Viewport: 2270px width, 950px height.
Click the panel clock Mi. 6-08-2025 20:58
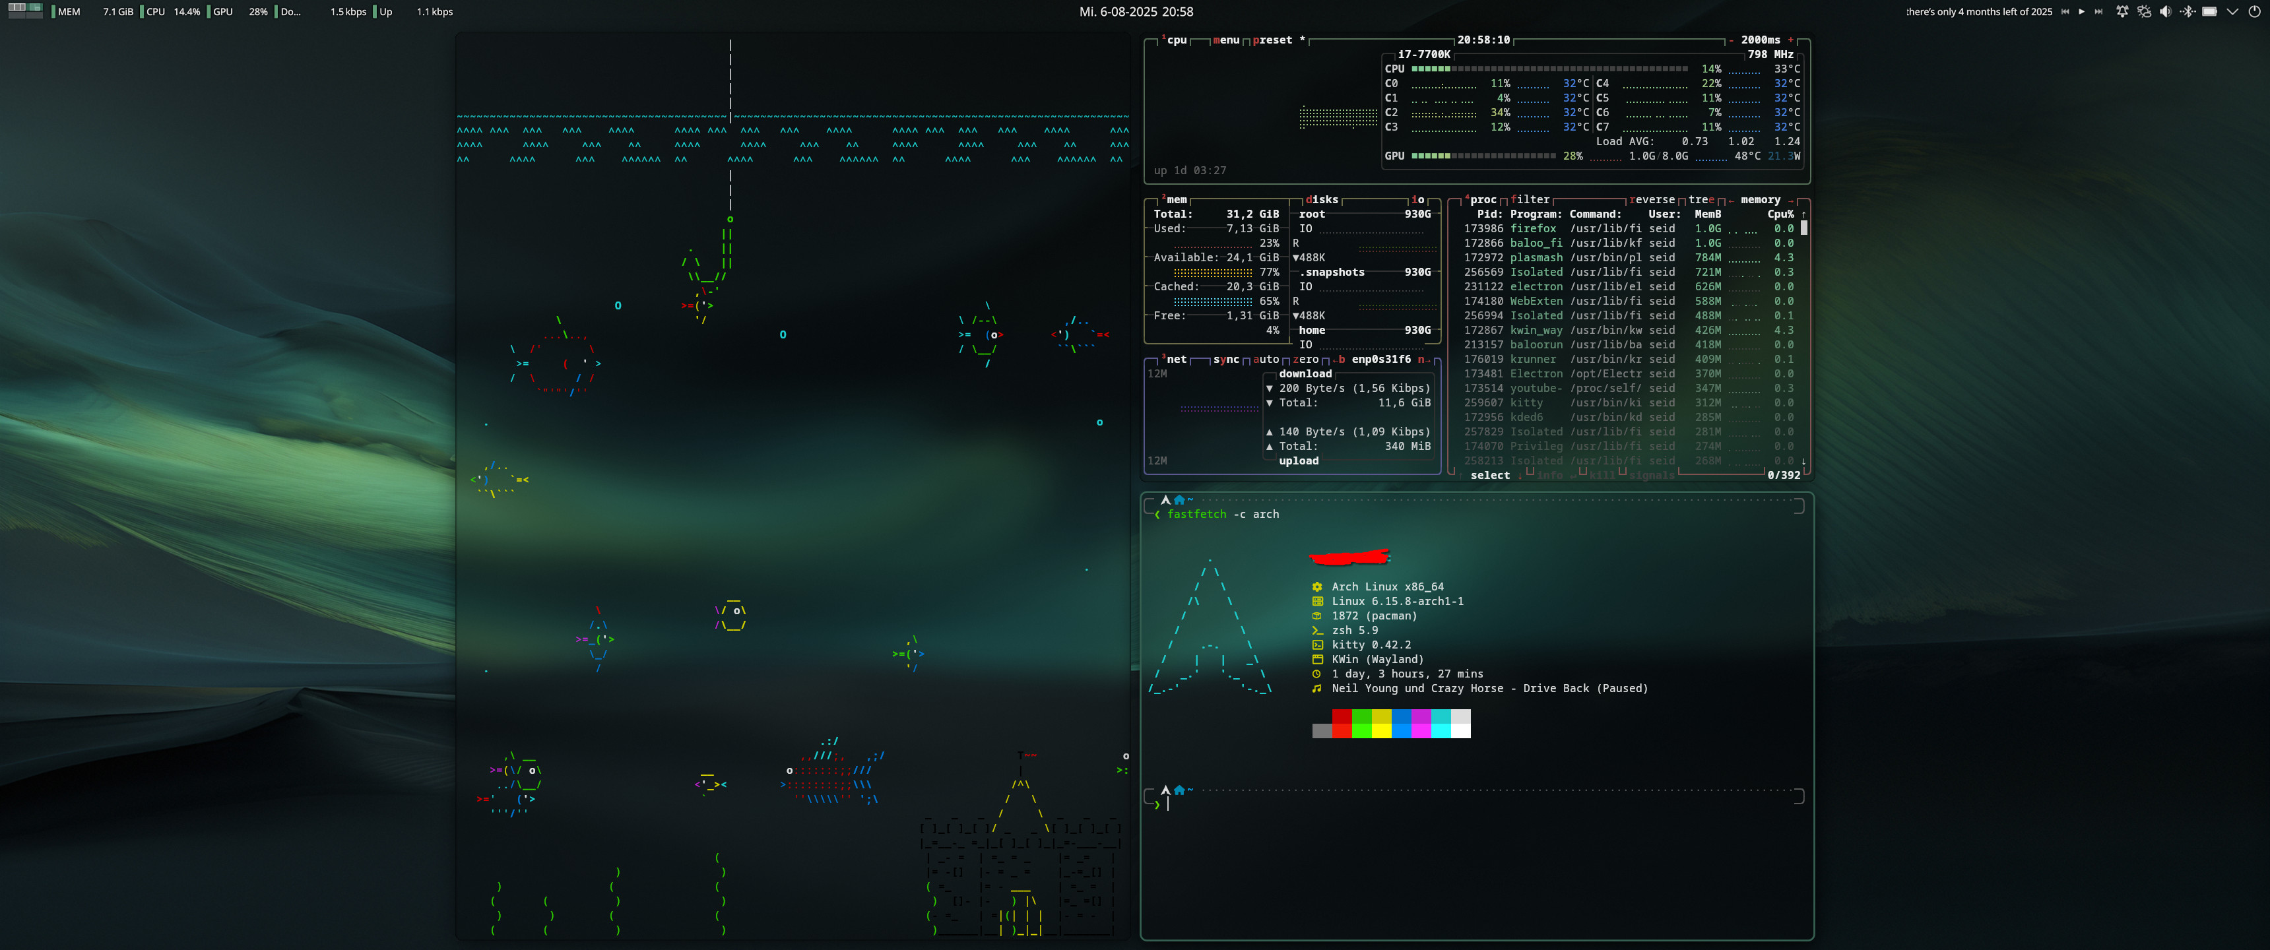(x=1136, y=11)
